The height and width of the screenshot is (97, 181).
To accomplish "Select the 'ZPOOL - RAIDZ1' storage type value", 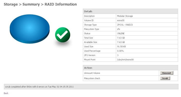I will 125,25.
